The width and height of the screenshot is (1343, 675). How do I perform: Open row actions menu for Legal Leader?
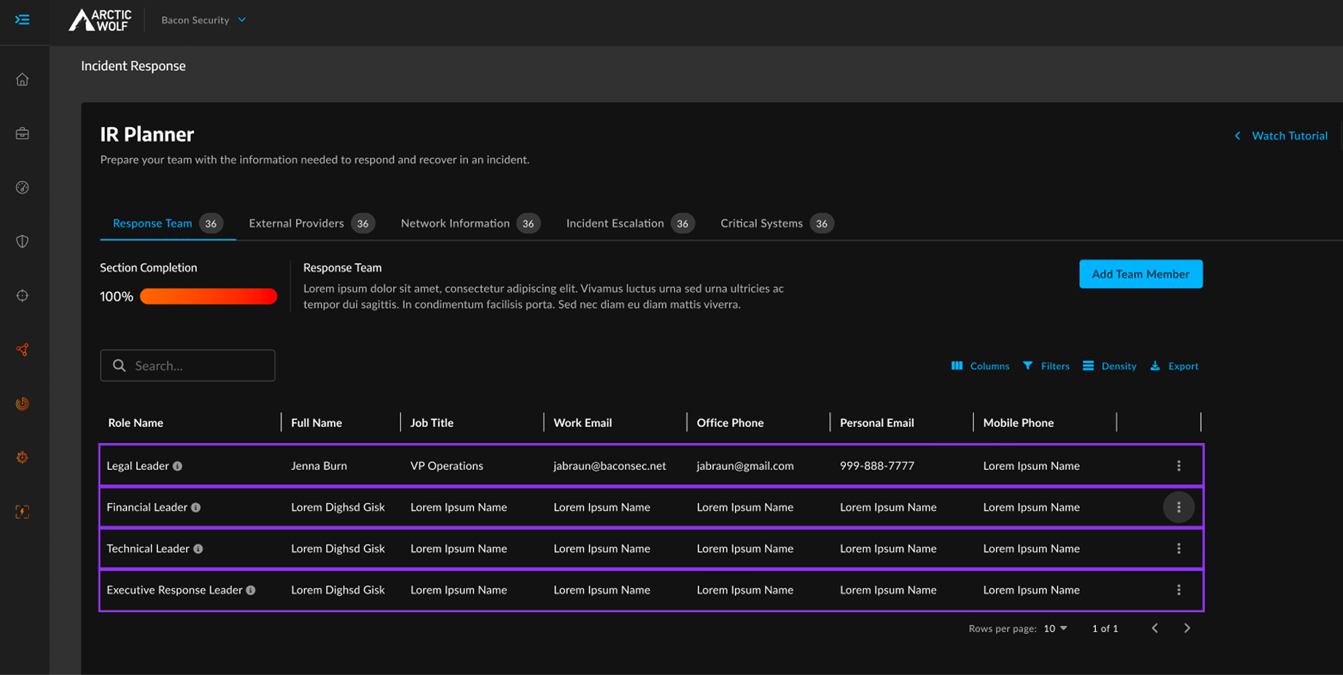[x=1179, y=466]
